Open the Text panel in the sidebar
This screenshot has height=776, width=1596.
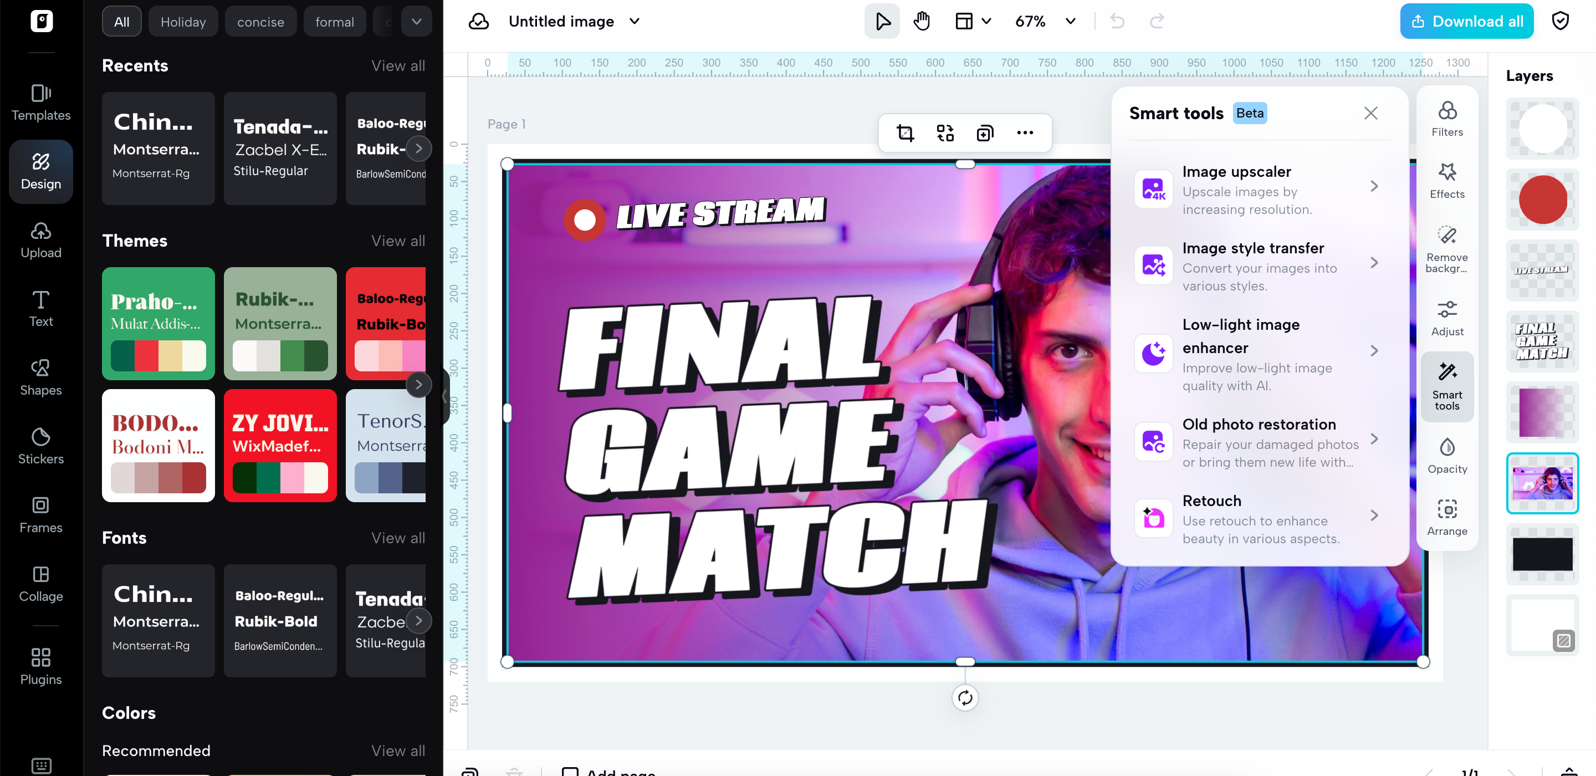(x=40, y=308)
